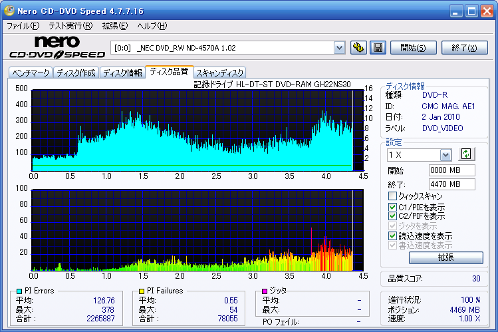Click the drive options tools icon

pos(358,48)
